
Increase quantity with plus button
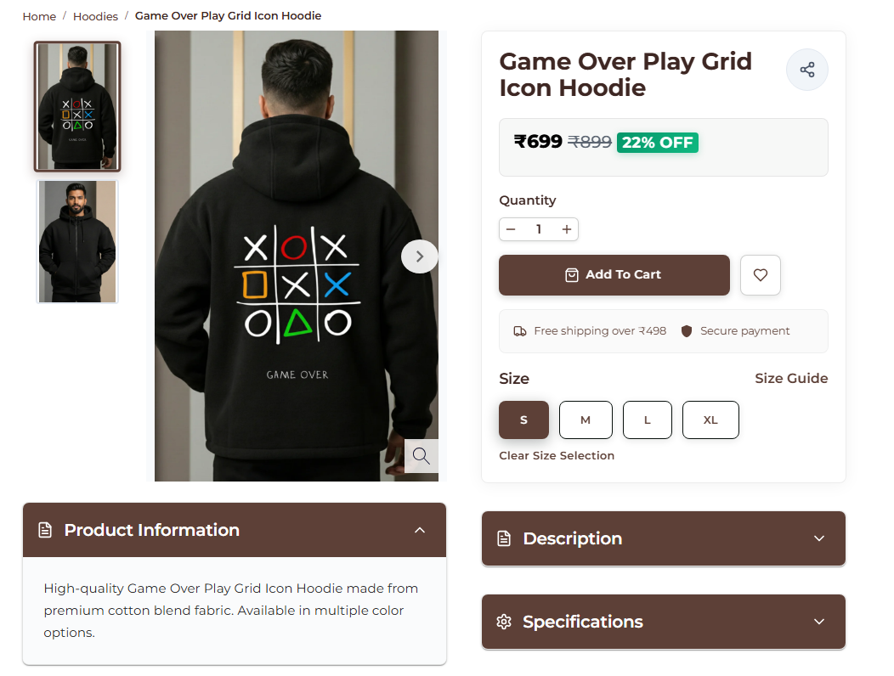pyautogui.click(x=567, y=229)
